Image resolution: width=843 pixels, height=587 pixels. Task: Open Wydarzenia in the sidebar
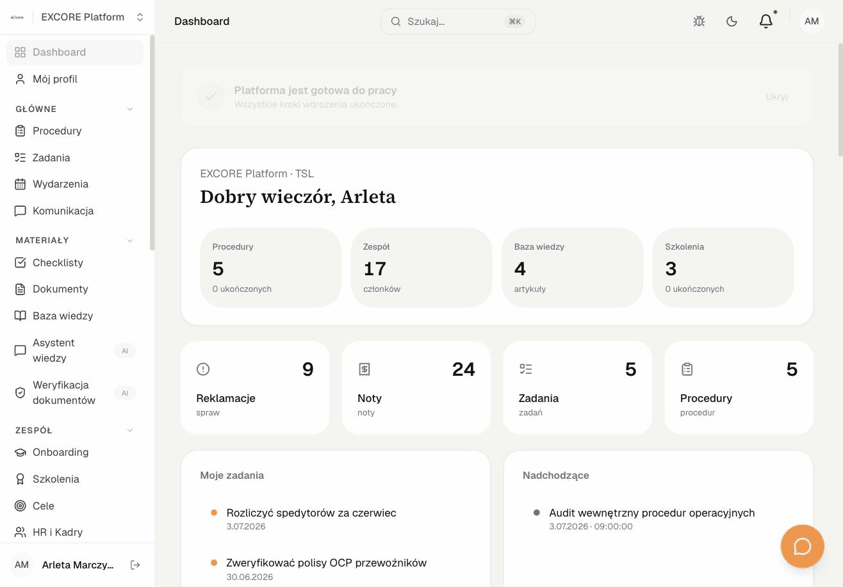75,184
